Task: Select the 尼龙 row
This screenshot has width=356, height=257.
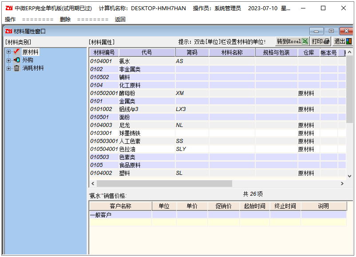Action: coord(218,125)
